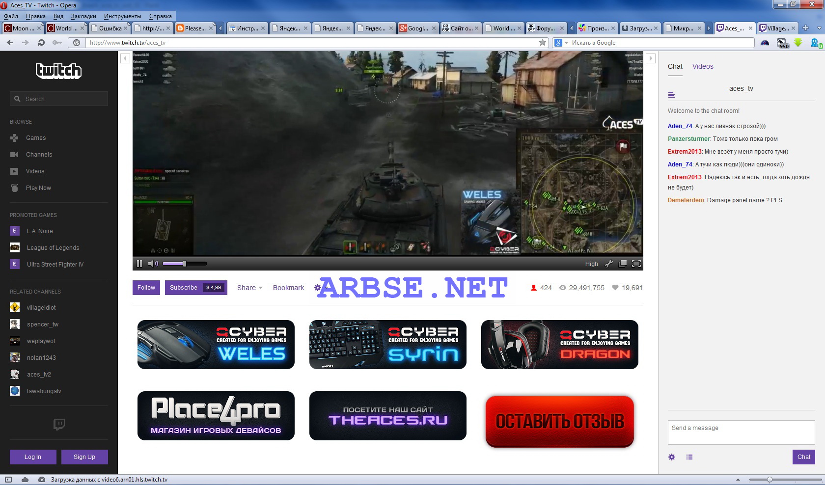The height and width of the screenshot is (485, 825).
Task: Click the red ОСТАВИТЬ ОТЗЫВ button
Action: click(x=560, y=421)
